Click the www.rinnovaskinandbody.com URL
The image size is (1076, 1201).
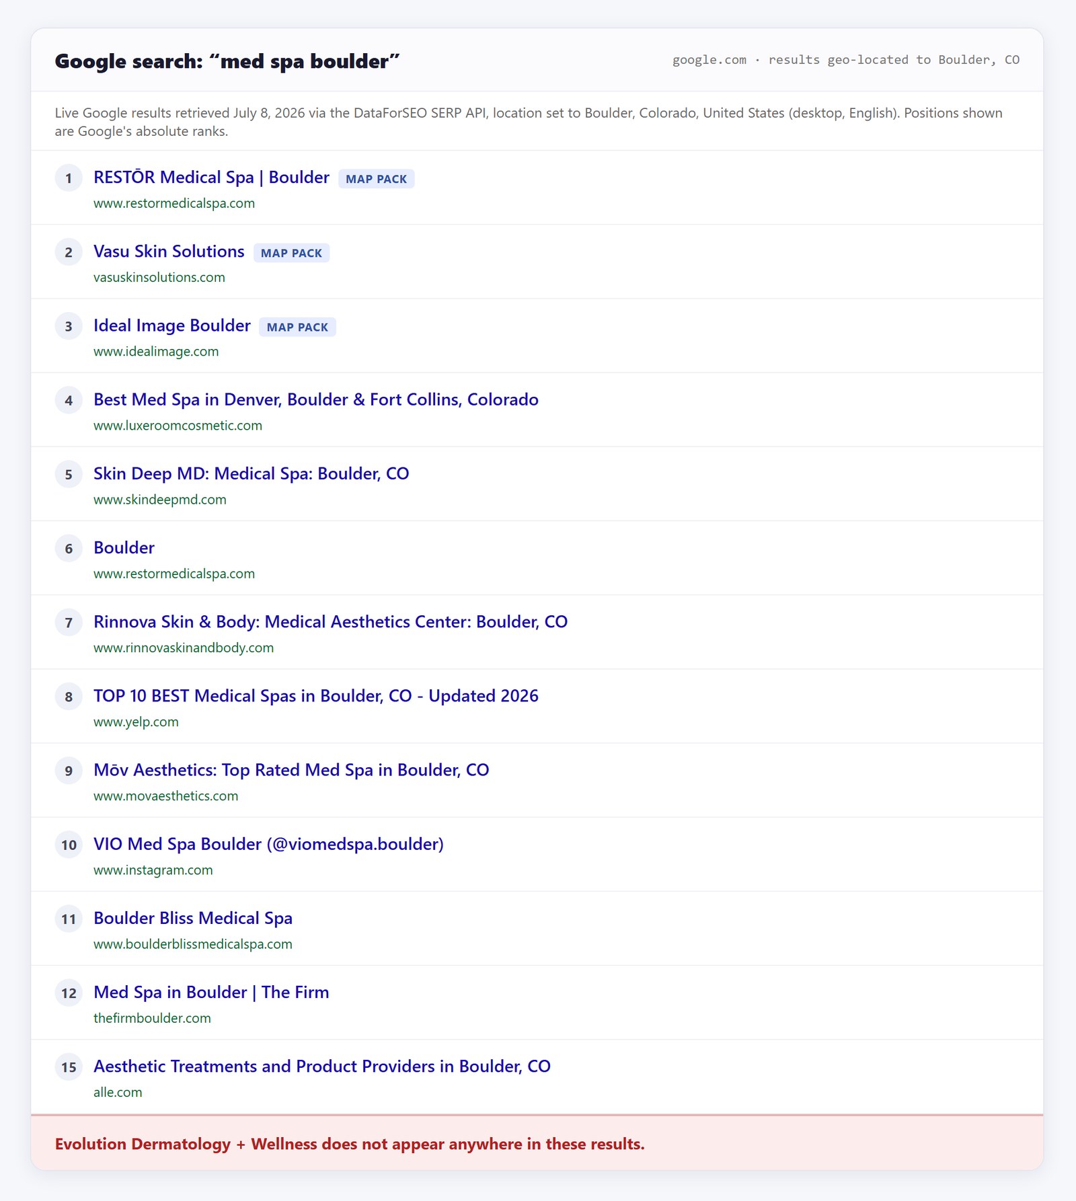tap(184, 648)
